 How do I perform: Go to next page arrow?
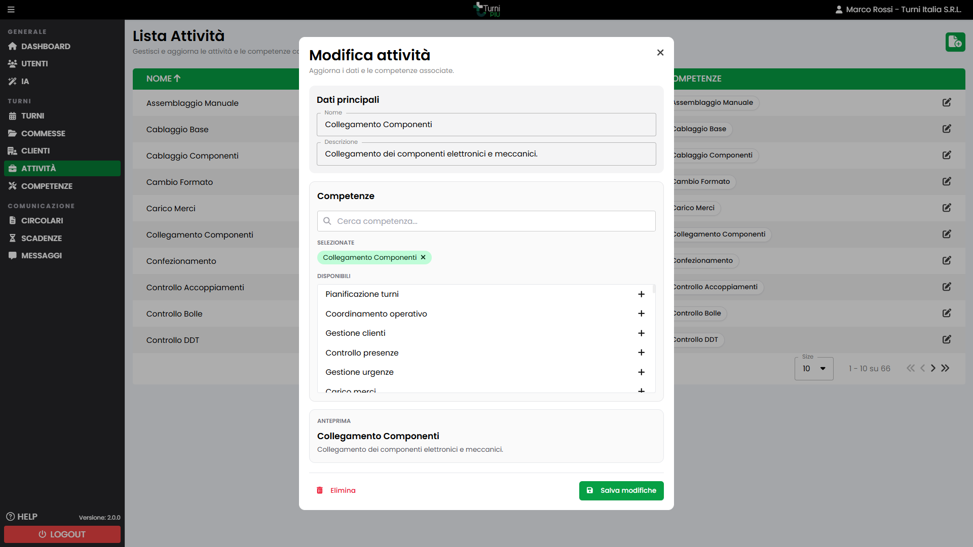(933, 368)
